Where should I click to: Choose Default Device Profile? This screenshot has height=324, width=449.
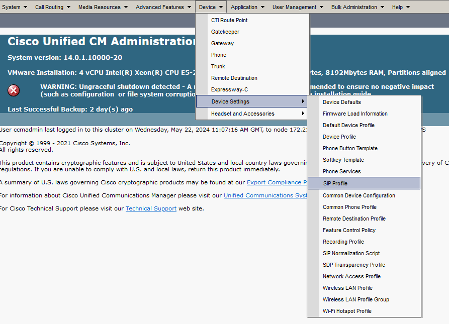364,125
